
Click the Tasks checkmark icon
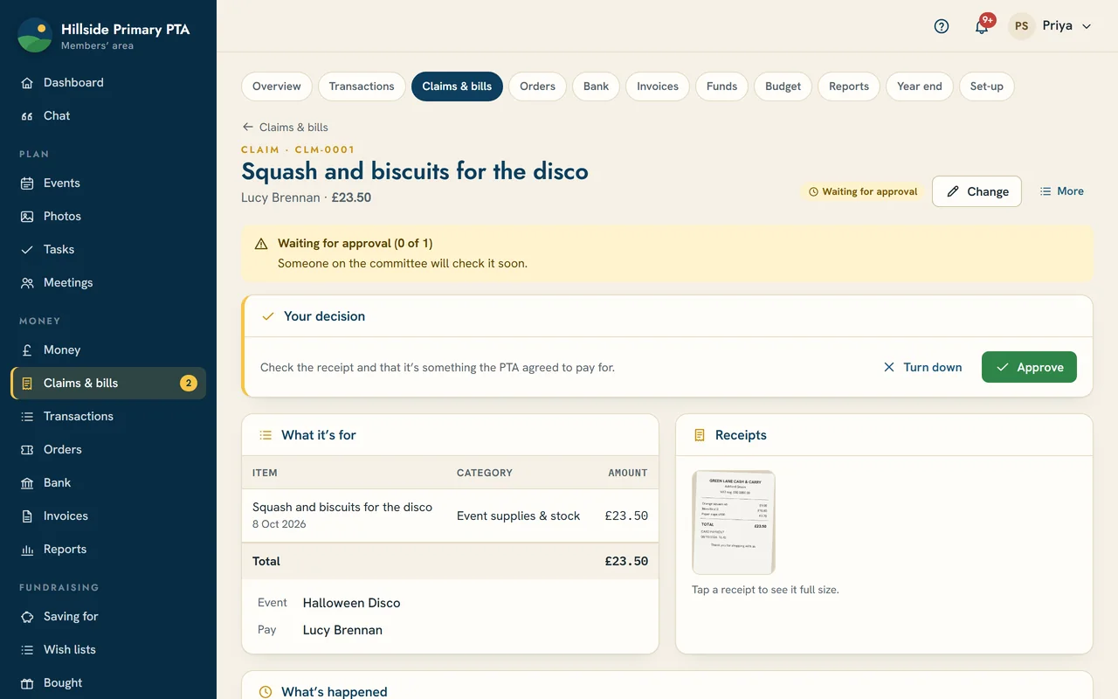click(x=27, y=250)
